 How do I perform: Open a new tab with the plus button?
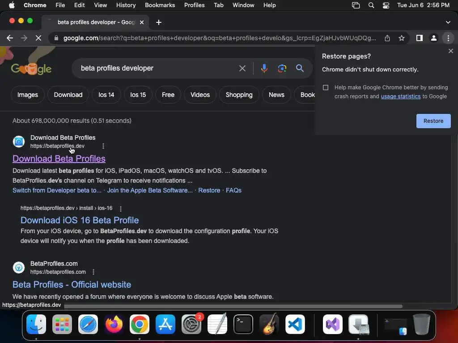tap(159, 22)
